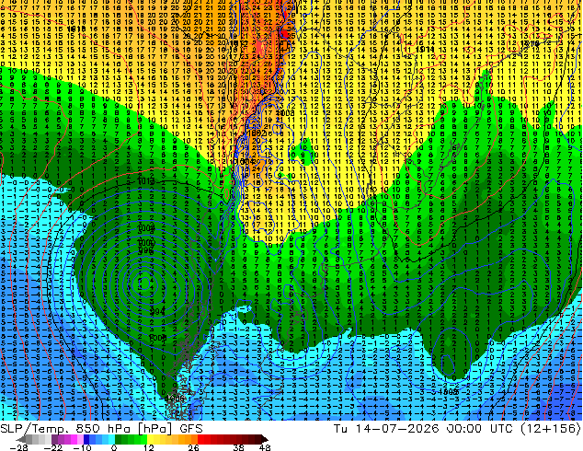The image size is (583, 451).
Task: Click the "48" legend scale value
Action: click(265, 447)
